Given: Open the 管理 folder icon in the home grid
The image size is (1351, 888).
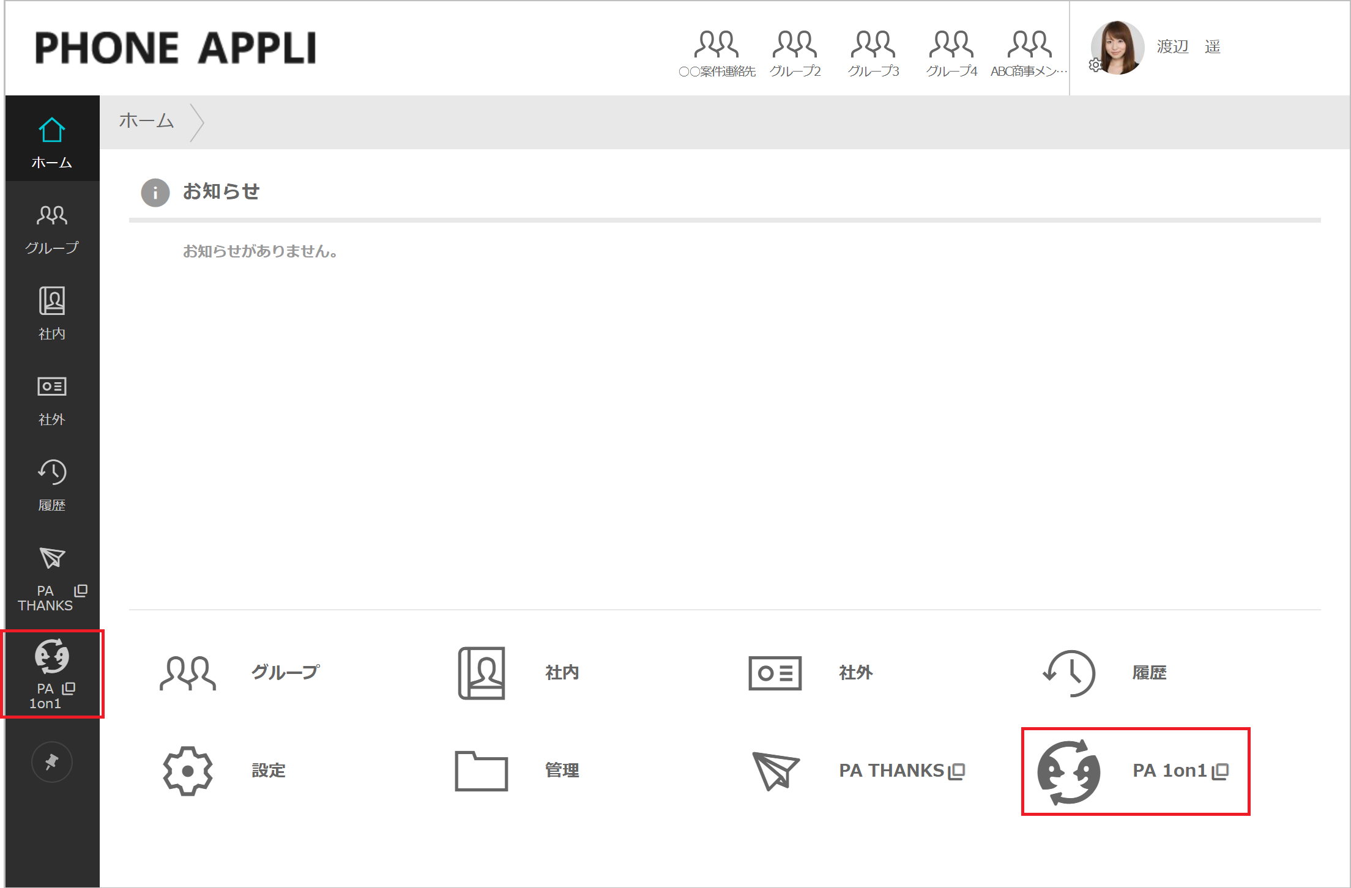Looking at the screenshot, I should click(x=482, y=771).
